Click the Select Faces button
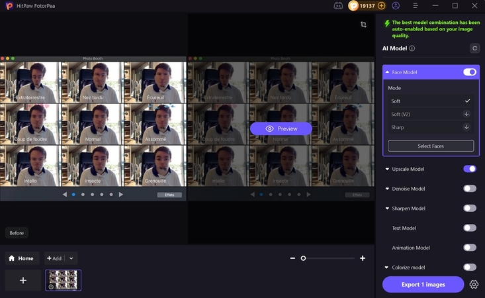This screenshot has height=298, width=485. pyautogui.click(x=431, y=146)
